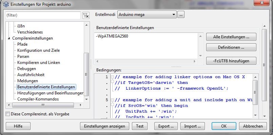Image resolution: width=273 pixels, height=135 pixels.
Task: Click the right panel scrollbar thumb
Action: [x=264, y=65]
